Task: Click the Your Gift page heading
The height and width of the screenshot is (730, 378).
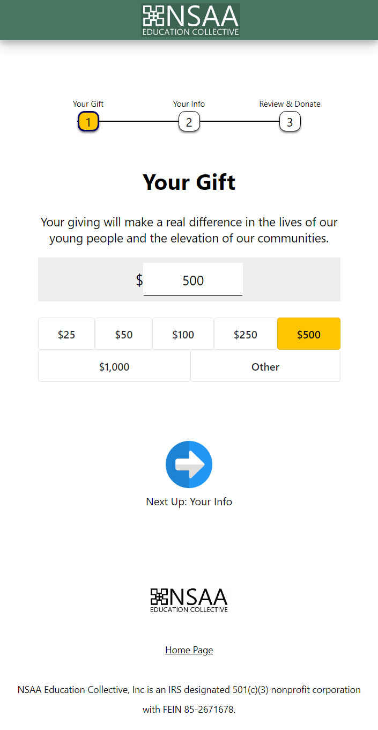Action: point(189,182)
